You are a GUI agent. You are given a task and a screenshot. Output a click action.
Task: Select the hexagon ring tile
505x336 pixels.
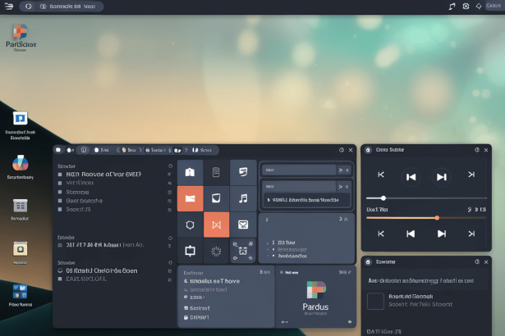coord(190,225)
